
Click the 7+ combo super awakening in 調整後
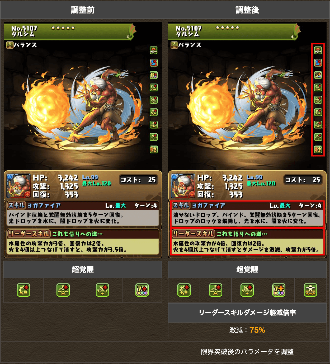tap(279, 290)
